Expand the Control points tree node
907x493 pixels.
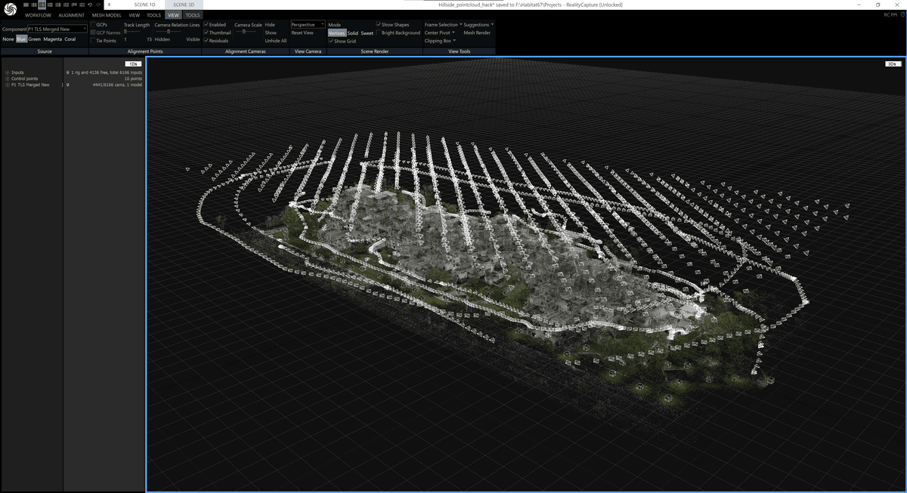coord(7,79)
